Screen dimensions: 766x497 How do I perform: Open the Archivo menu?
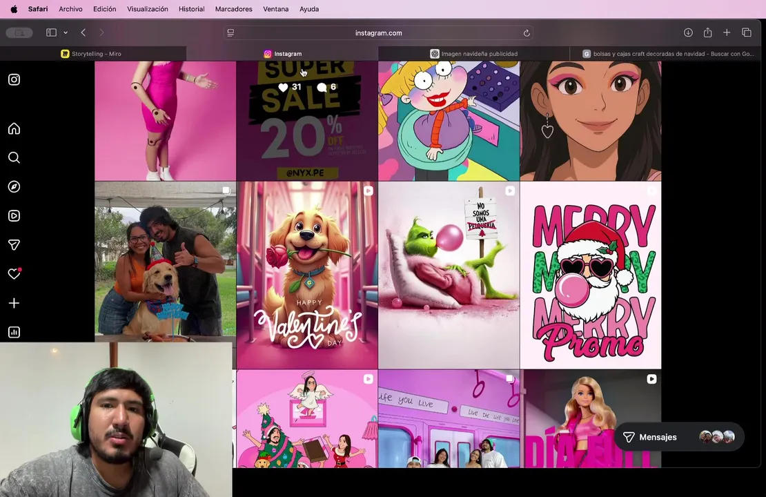click(70, 9)
